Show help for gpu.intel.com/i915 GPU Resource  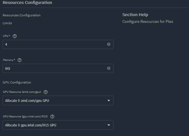pos(52,117)
